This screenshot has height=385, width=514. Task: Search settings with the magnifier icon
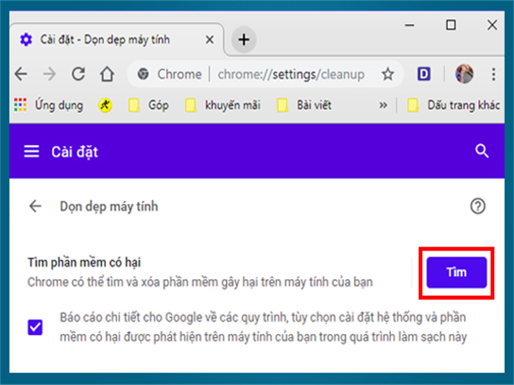pos(482,151)
